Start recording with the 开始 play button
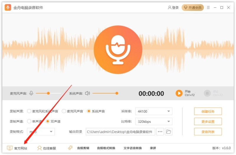236x155 pixels. point(179,93)
